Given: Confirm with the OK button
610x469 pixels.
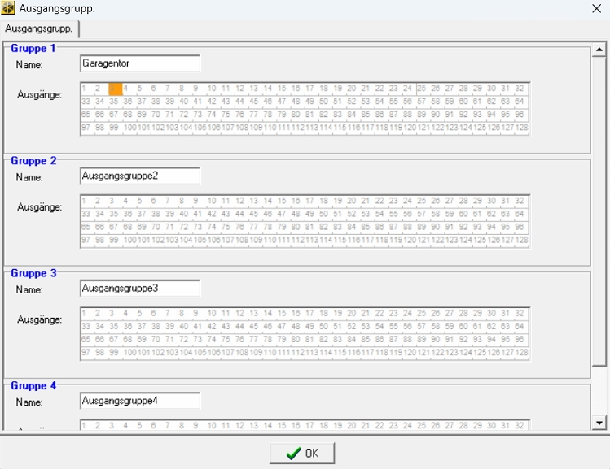Looking at the screenshot, I should point(302,454).
